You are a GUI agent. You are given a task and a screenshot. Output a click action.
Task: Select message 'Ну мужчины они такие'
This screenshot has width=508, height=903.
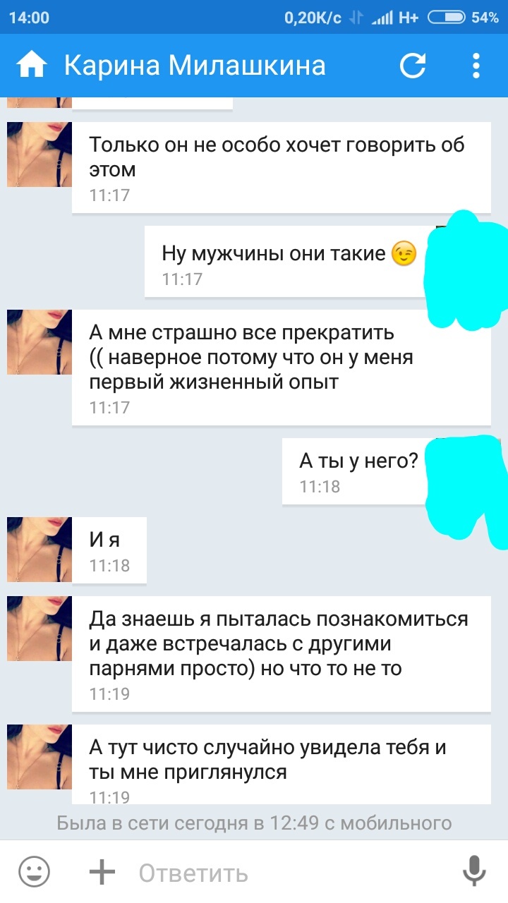pos(291,262)
